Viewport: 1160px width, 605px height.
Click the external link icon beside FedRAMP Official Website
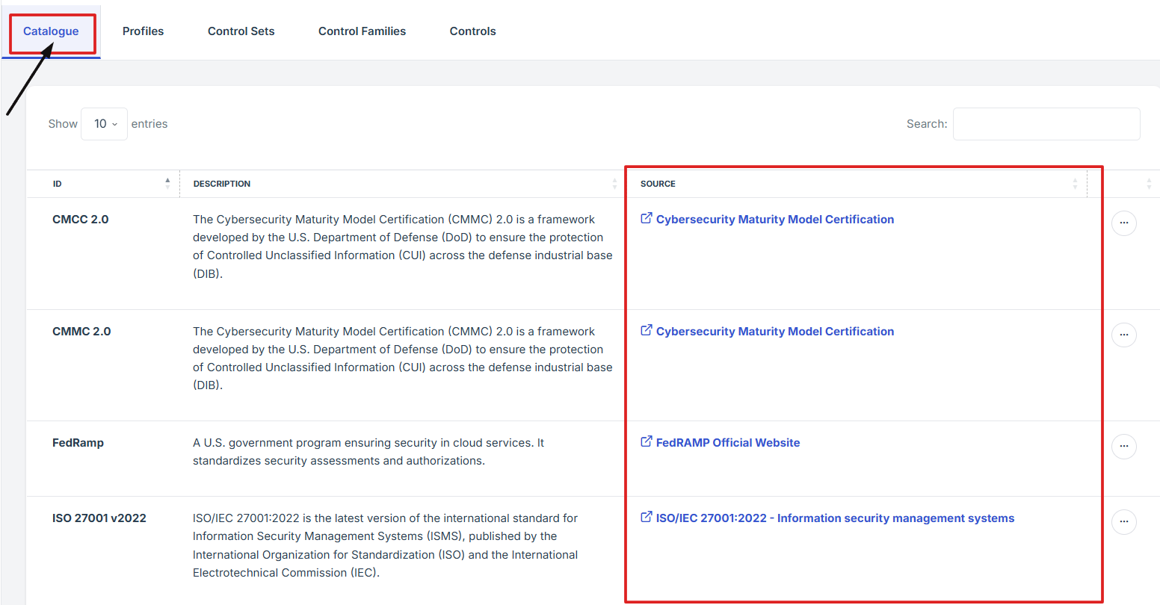click(x=647, y=442)
